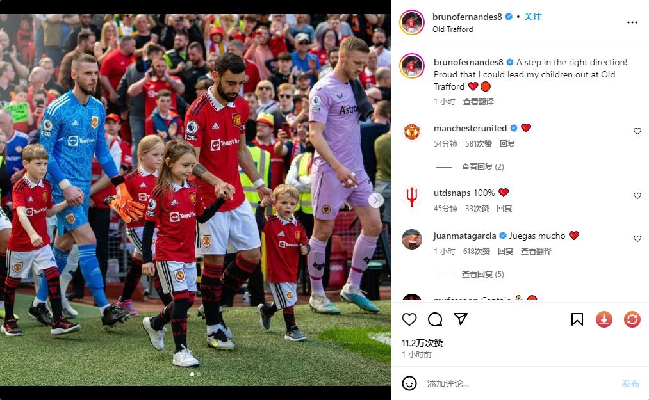Image resolution: width=649 pixels, height=400 pixels.
Task: Select second carousel dot indicator
Action: [199, 374]
